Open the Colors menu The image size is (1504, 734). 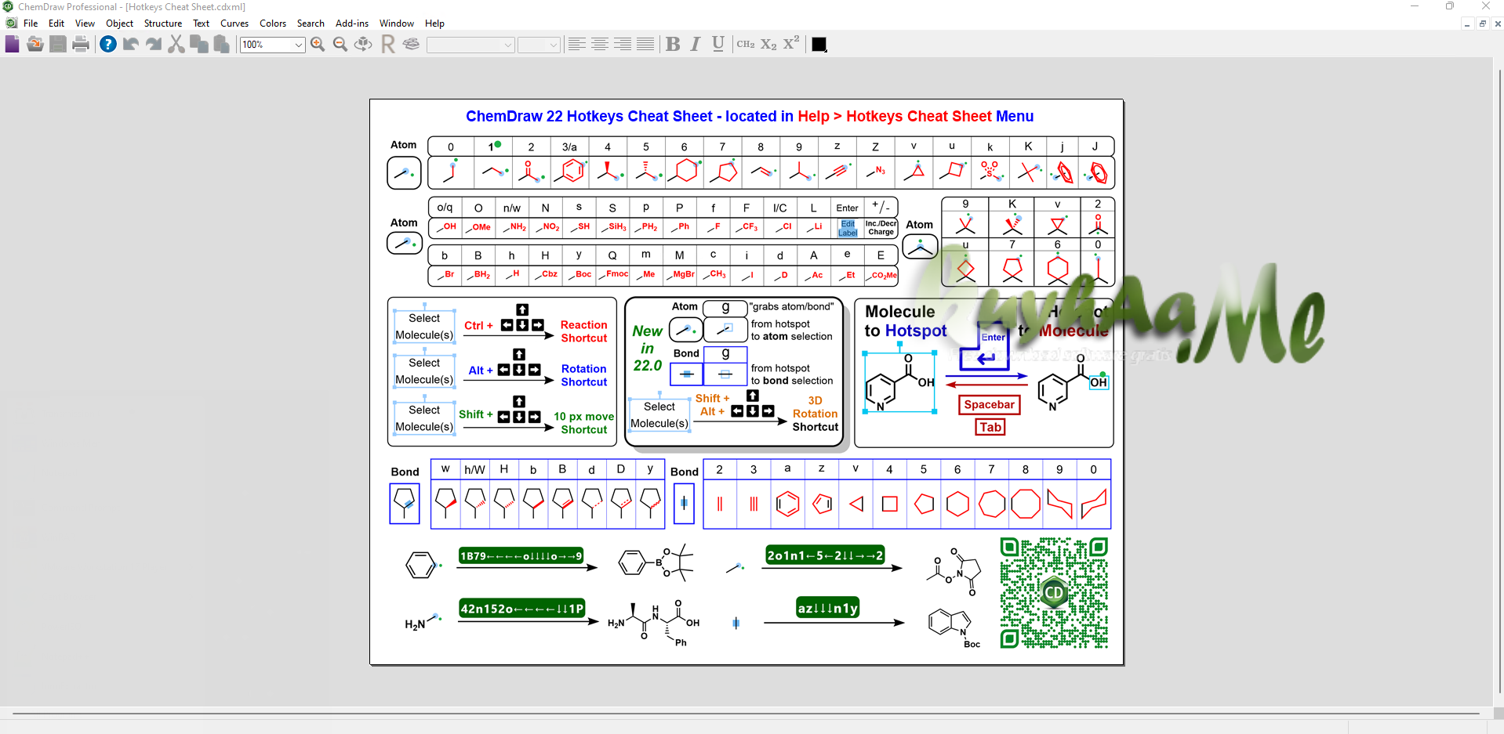click(273, 24)
